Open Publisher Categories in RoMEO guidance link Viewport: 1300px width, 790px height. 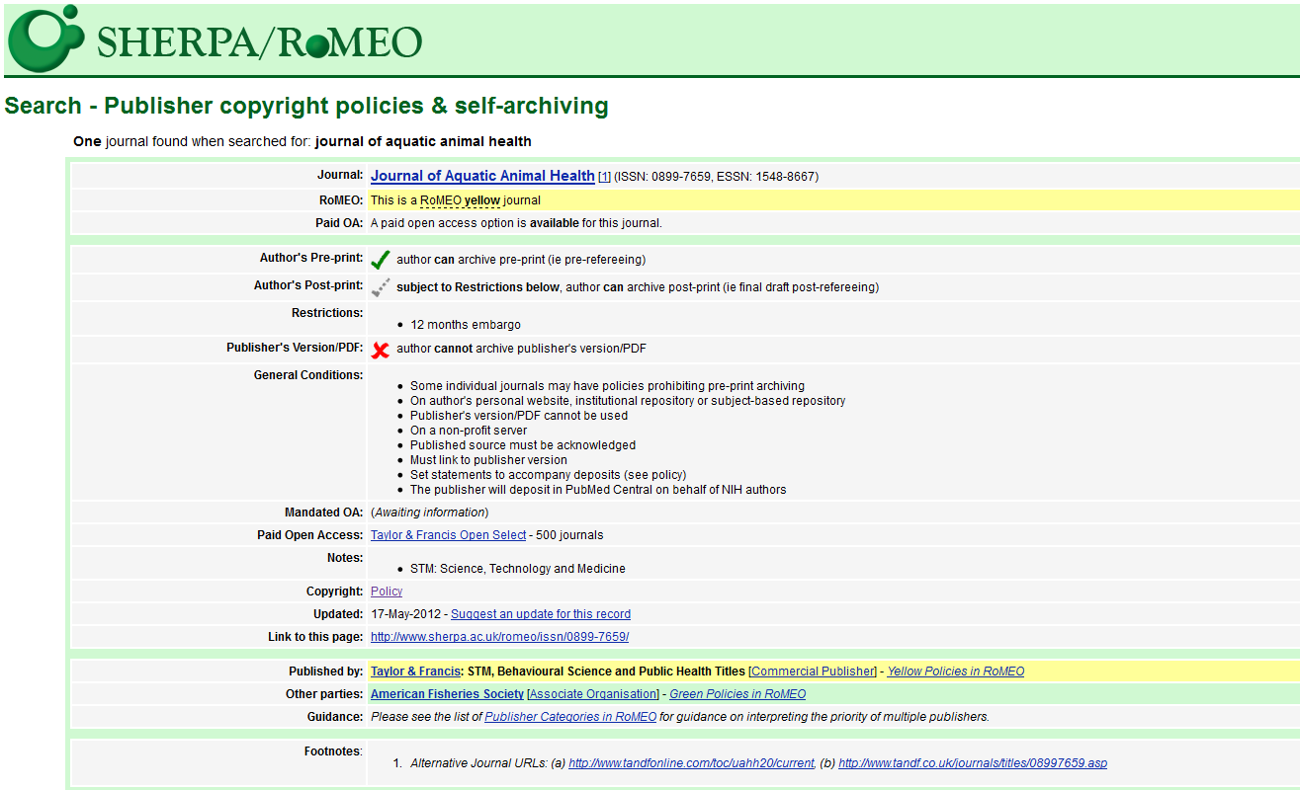[570, 717]
